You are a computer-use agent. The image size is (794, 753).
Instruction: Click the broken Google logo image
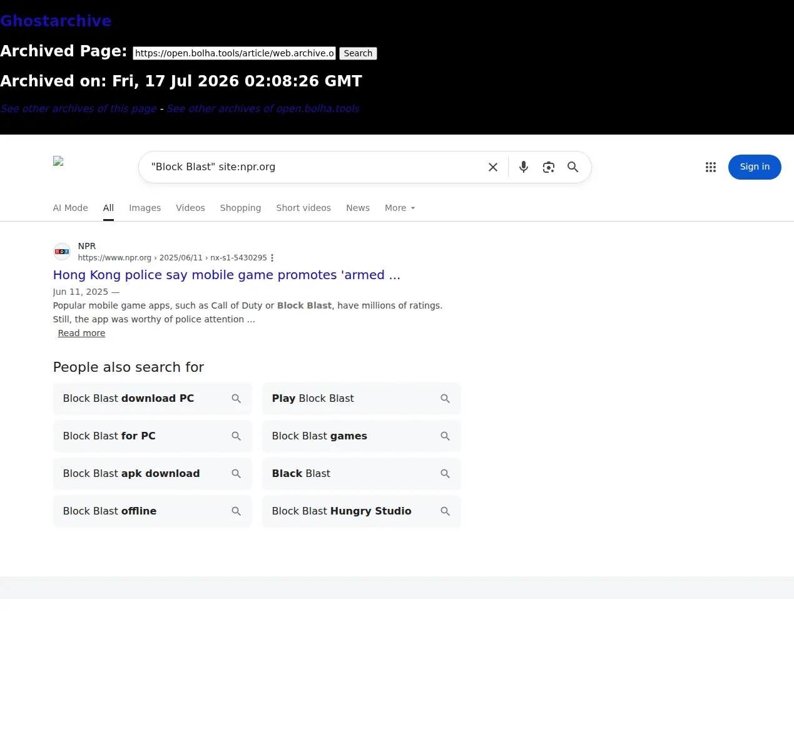[58, 161]
